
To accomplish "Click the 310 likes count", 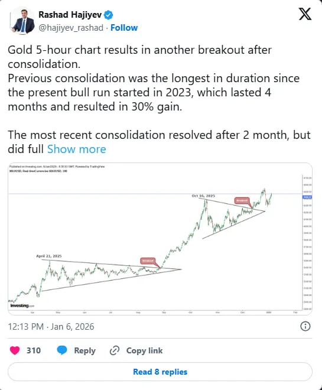I will (34, 350).
